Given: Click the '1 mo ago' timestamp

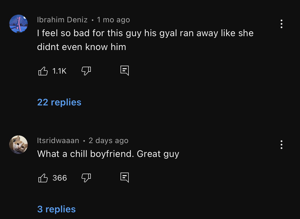Looking at the screenshot, I should click(113, 20).
